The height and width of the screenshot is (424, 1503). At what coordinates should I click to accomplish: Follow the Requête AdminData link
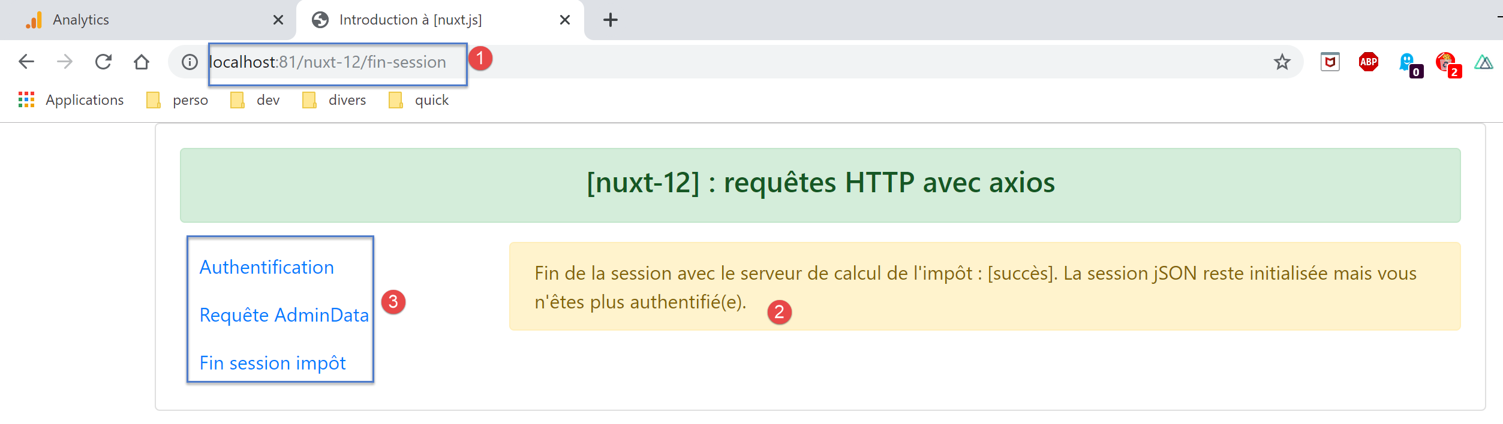(x=284, y=315)
